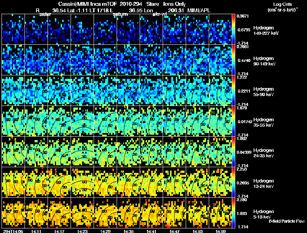Click the colorbar mid value '0.04399'

coord(244,152)
